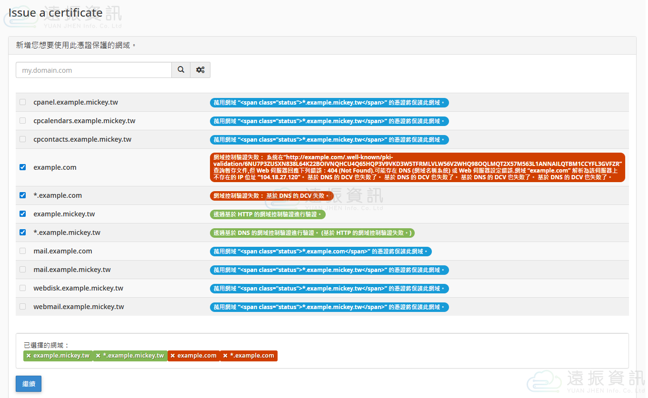The height and width of the screenshot is (398, 648).
Task: Click the green HTTP validation badge for example.mickey.tw
Action: click(x=268, y=214)
